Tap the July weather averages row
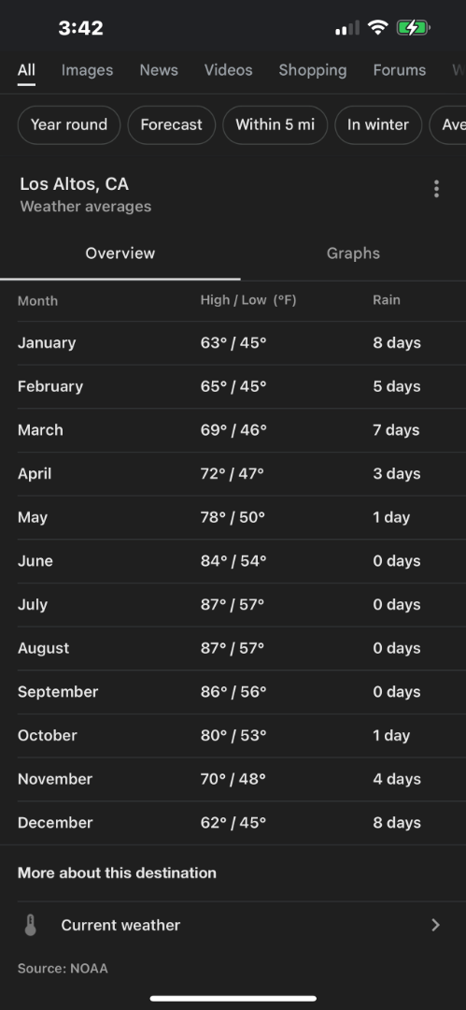466x1010 pixels. click(233, 605)
